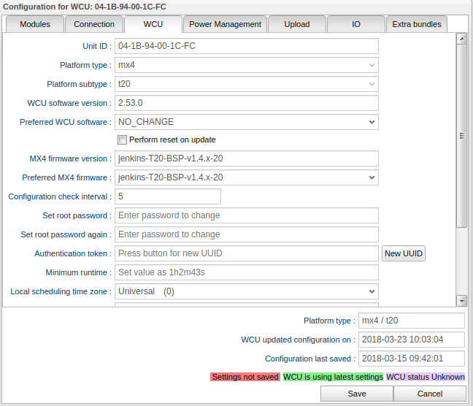The width and height of the screenshot is (473, 406).
Task: Switch to Extra bundles tab
Action: (x=417, y=24)
